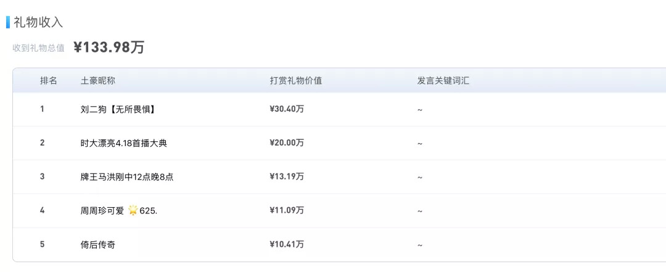Click the 发言关键词汇 column header
This screenshot has width=666, height=272.
443,81
